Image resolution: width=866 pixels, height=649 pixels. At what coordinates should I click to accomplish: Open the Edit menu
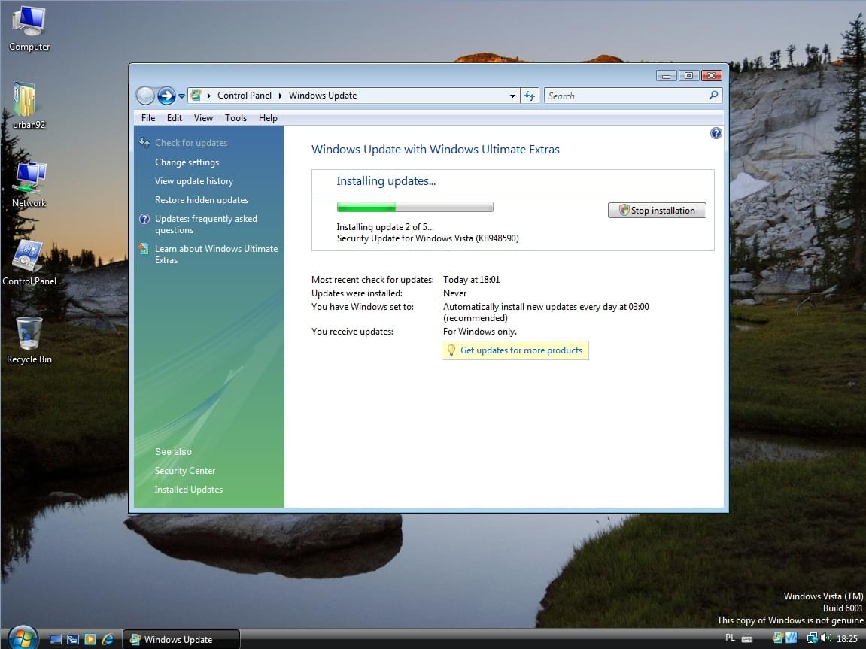click(x=175, y=118)
